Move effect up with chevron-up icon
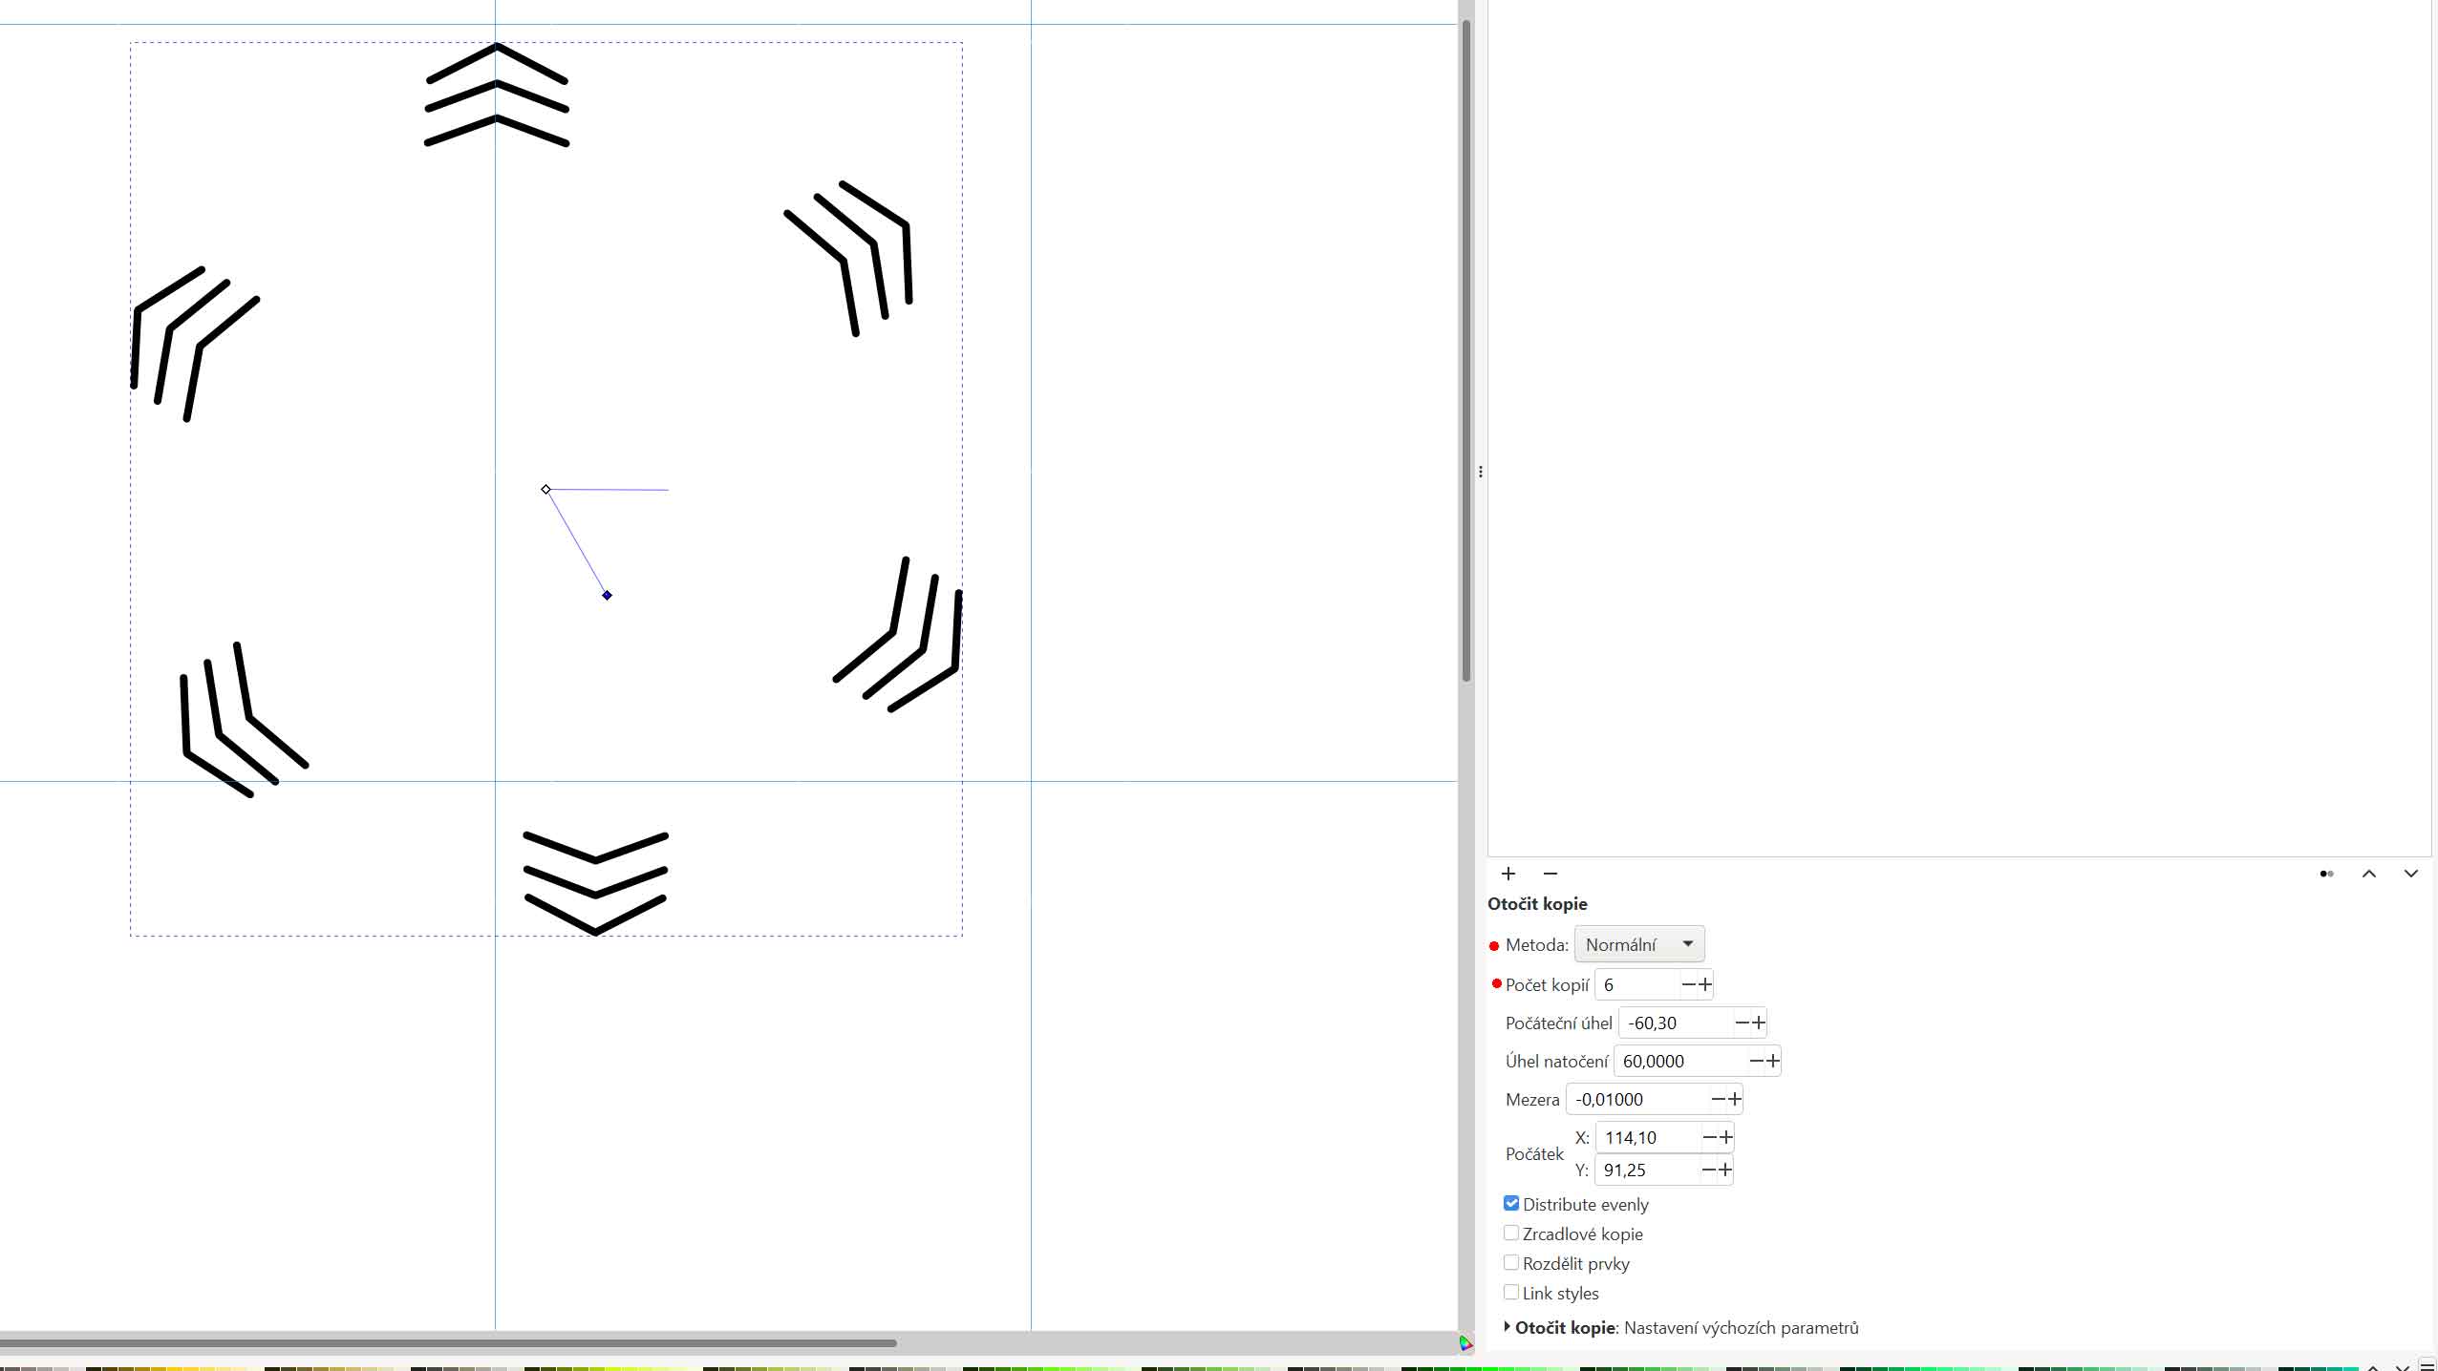 click(2369, 874)
